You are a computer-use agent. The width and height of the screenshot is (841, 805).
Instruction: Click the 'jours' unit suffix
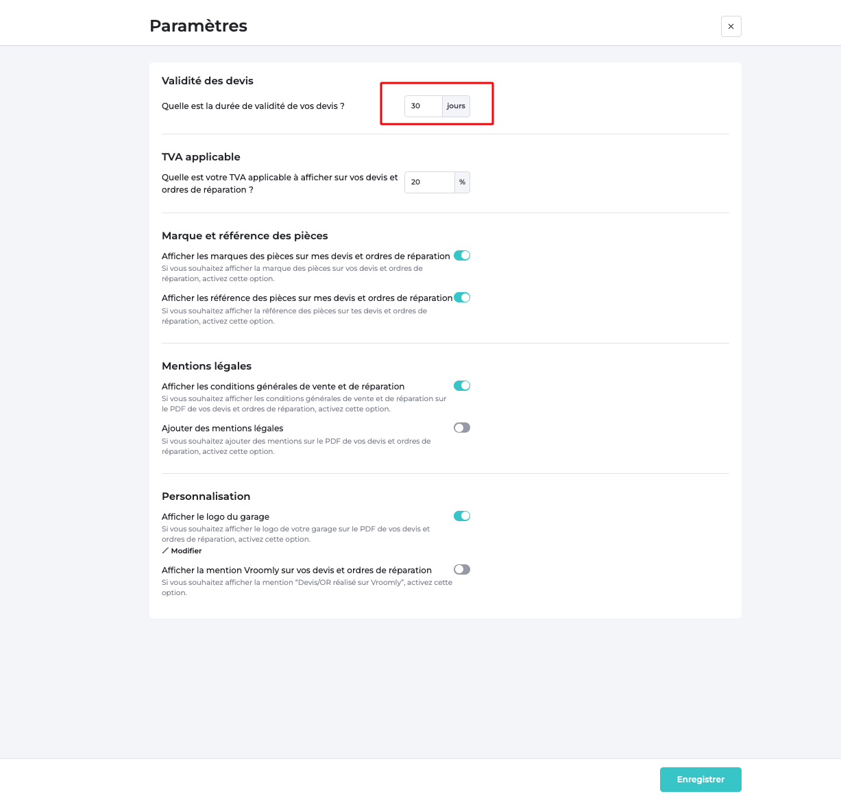coord(456,106)
